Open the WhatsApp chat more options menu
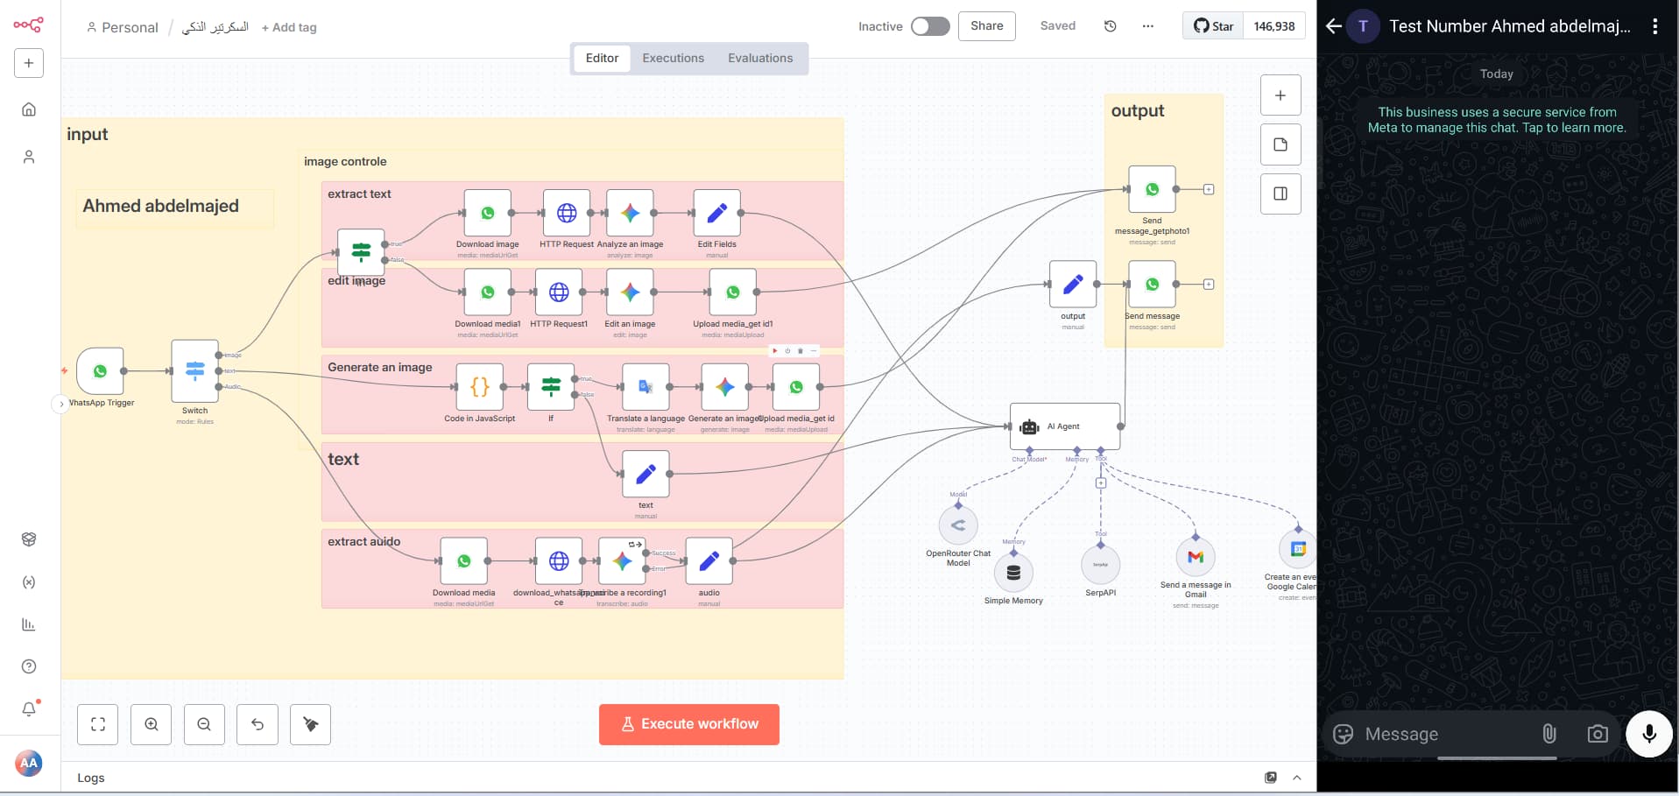 pyautogui.click(x=1654, y=26)
